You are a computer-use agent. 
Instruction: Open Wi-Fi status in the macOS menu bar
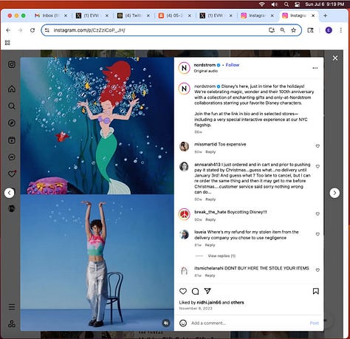[x=262, y=4]
